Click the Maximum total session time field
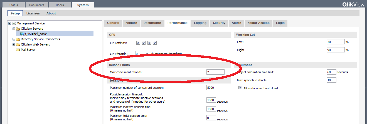This screenshot has height=124, width=367. click(211, 118)
